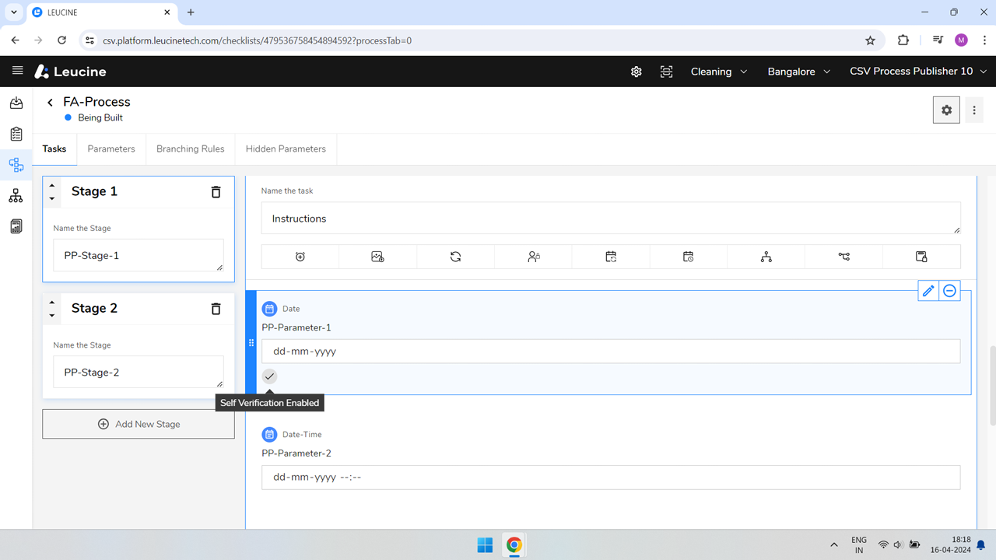Show hidden system tray icons chevron

[834, 545]
